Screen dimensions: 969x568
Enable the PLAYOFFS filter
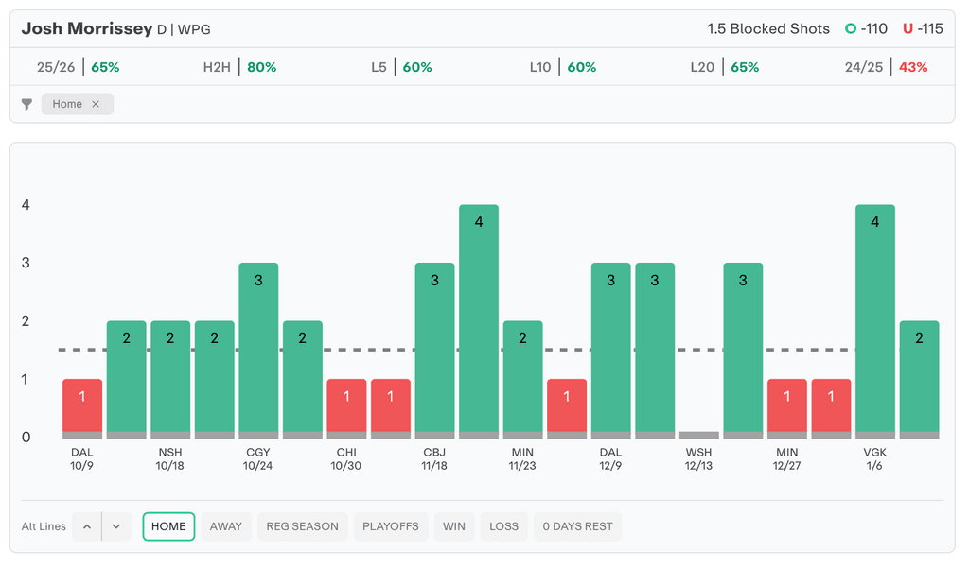pos(391,526)
